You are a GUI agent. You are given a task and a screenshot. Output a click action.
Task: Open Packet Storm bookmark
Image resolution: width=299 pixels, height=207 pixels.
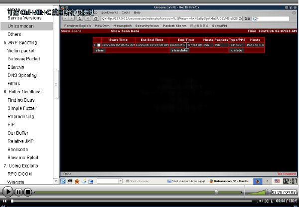(174, 26)
